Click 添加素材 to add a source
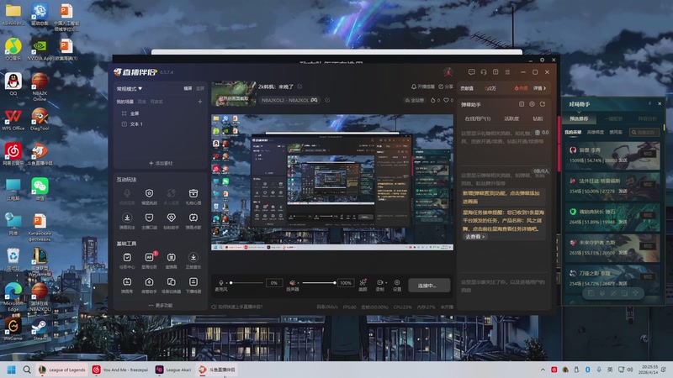This screenshot has height=378, width=673. point(161,163)
